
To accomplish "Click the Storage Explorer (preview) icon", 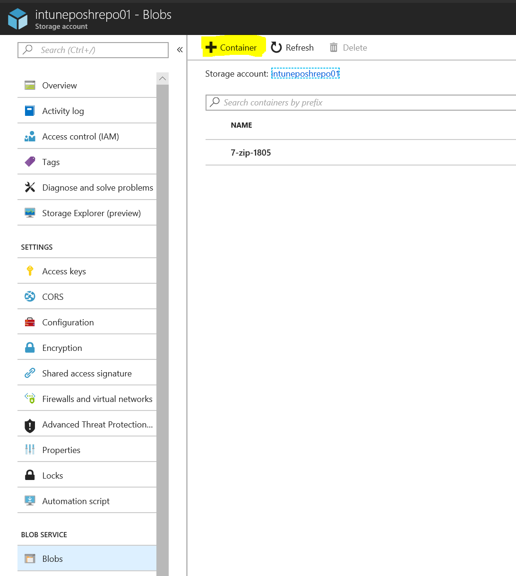I will click(30, 213).
